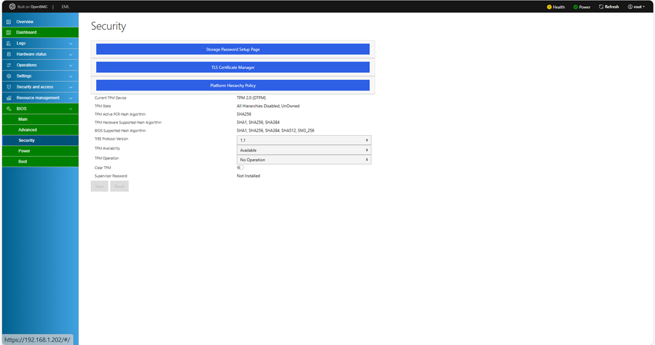Open the TPM Availability dropdown

pos(304,150)
